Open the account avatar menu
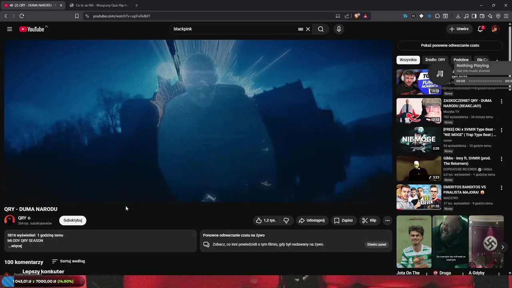512x288 pixels. click(x=495, y=29)
